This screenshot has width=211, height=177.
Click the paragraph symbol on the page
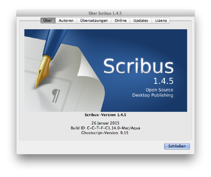coord(56,94)
